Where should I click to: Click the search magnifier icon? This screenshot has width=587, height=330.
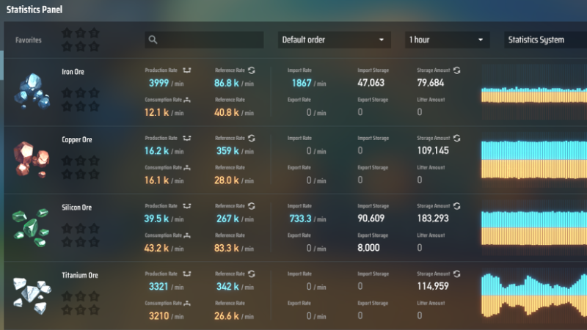click(x=153, y=40)
